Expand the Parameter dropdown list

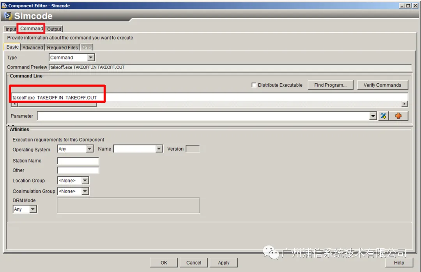click(373, 116)
